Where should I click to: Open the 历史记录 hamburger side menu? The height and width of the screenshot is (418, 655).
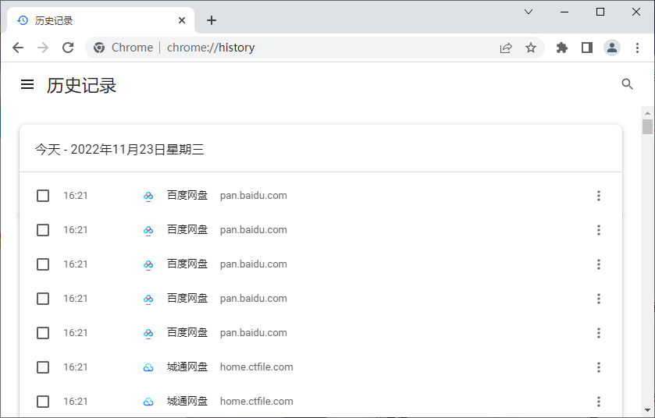(27, 85)
